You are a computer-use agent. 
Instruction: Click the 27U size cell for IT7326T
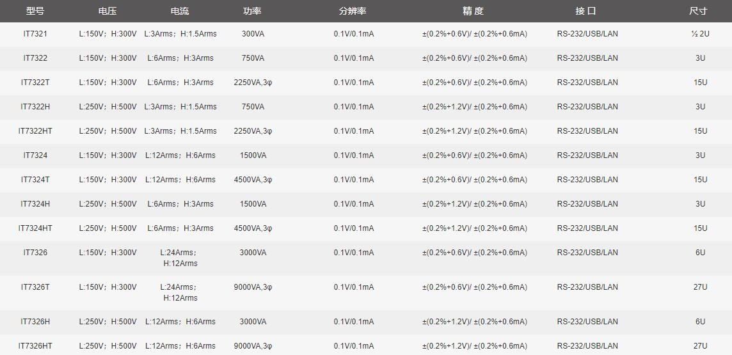tap(700, 287)
